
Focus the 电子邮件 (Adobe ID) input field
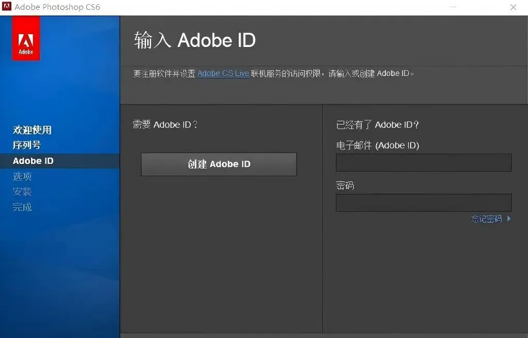[x=424, y=162]
